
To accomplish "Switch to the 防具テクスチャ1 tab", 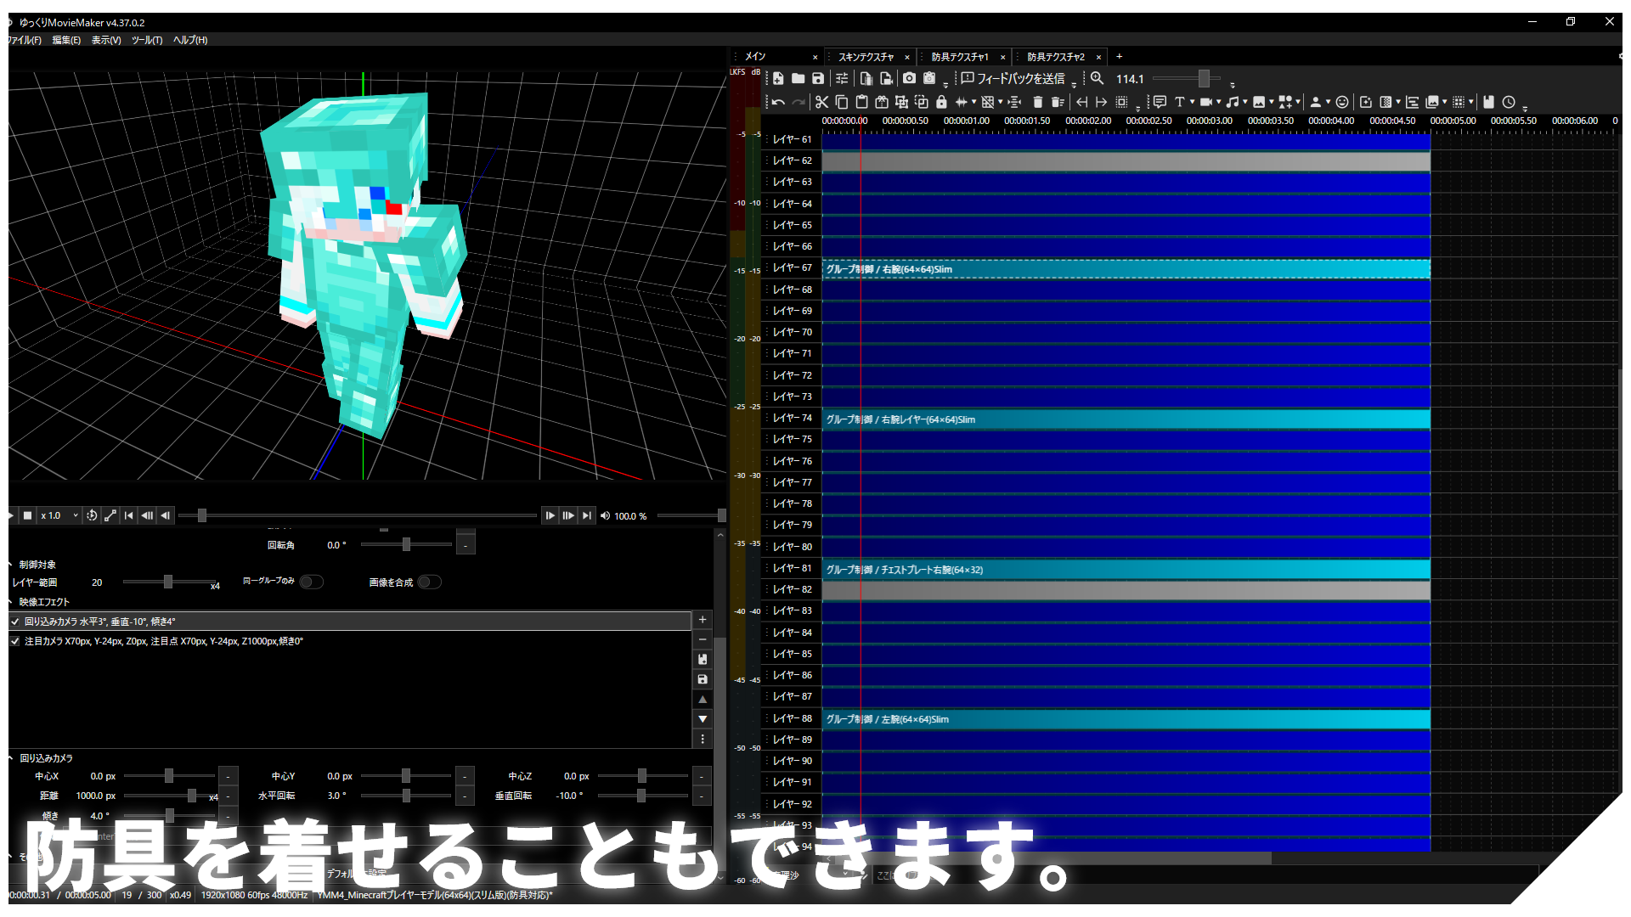I will coord(960,56).
